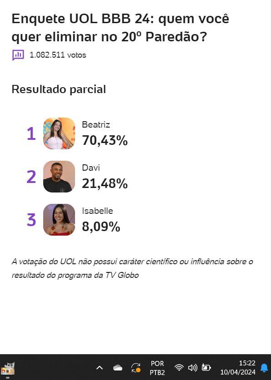
Task: Click the cat app icon on taskbar
Action: coord(8,369)
